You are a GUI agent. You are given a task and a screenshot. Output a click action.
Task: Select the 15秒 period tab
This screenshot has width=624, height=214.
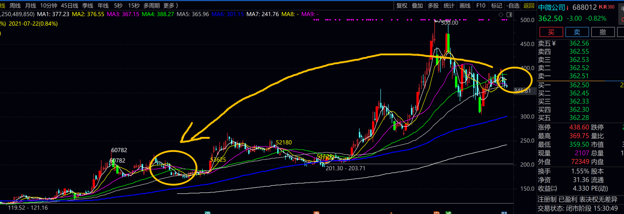[134, 6]
